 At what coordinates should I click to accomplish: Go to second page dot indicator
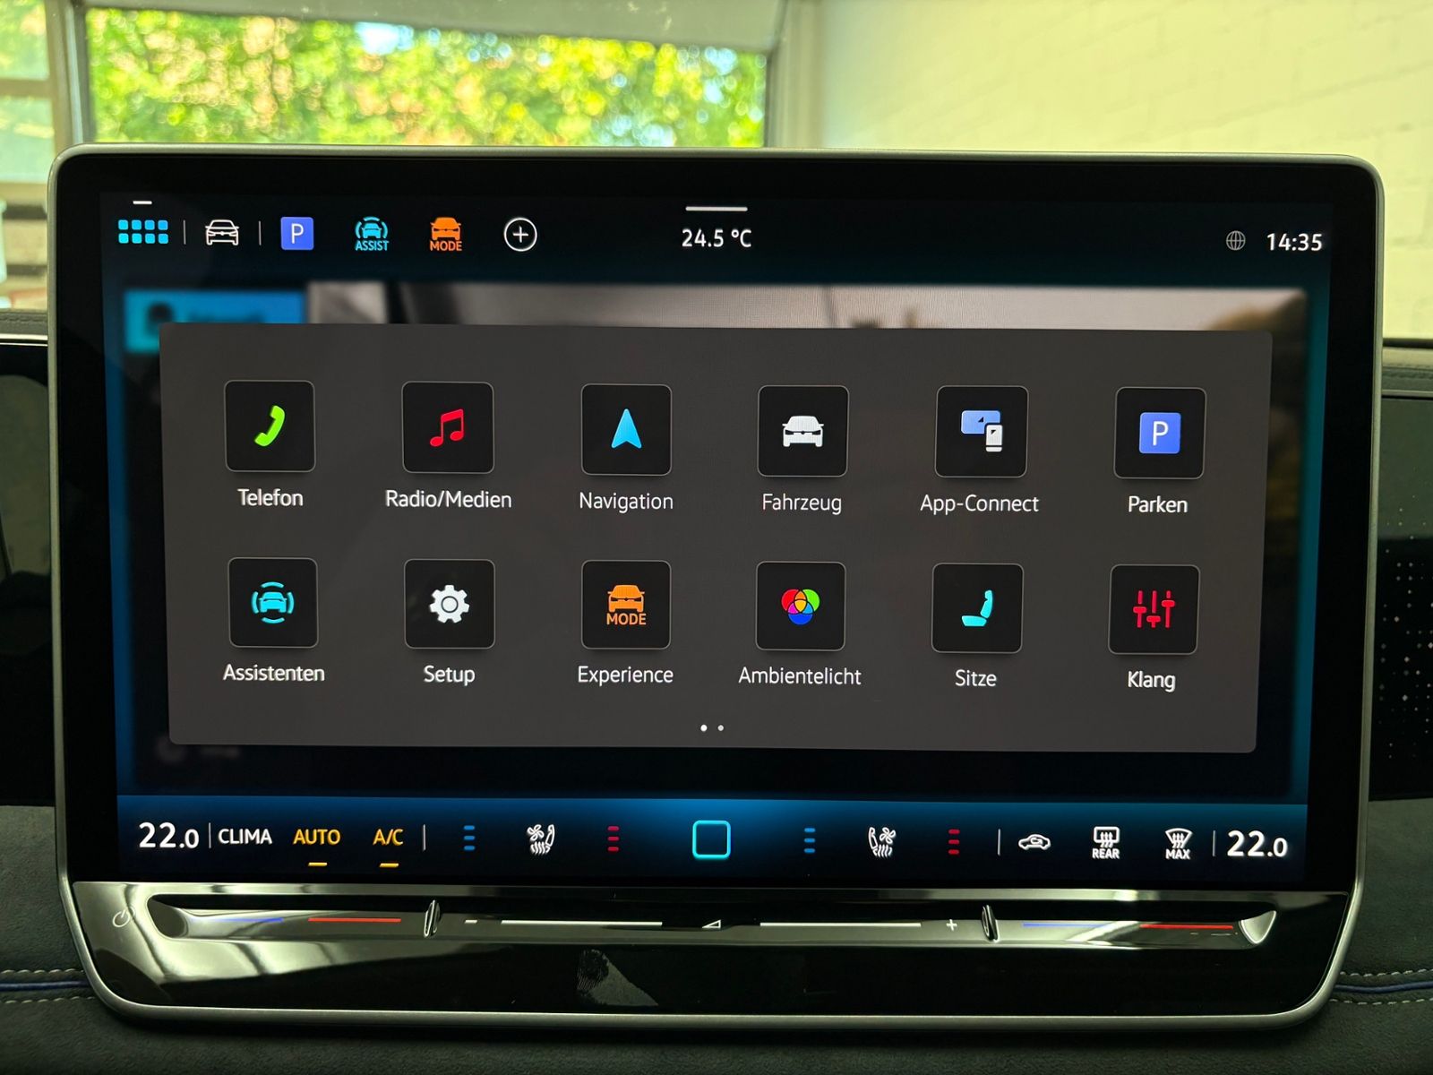click(x=721, y=728)
